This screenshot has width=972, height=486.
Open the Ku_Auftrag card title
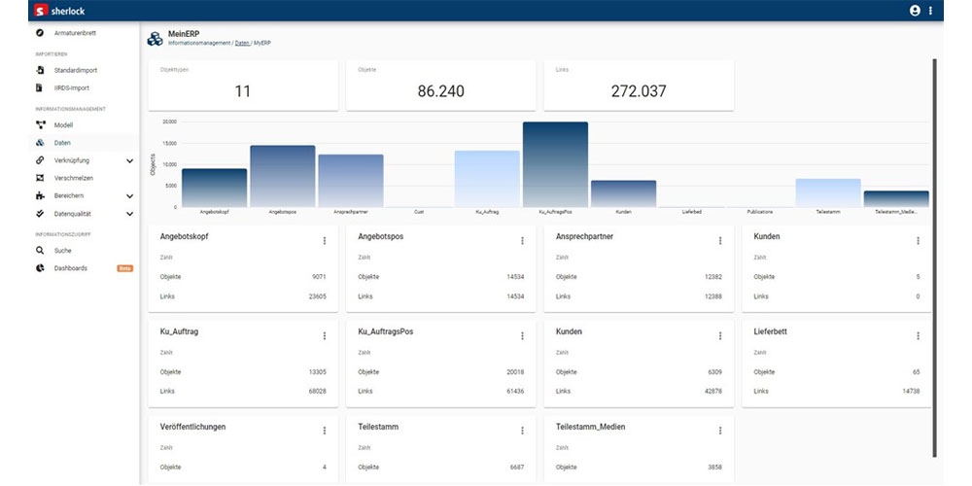[179, 331]
